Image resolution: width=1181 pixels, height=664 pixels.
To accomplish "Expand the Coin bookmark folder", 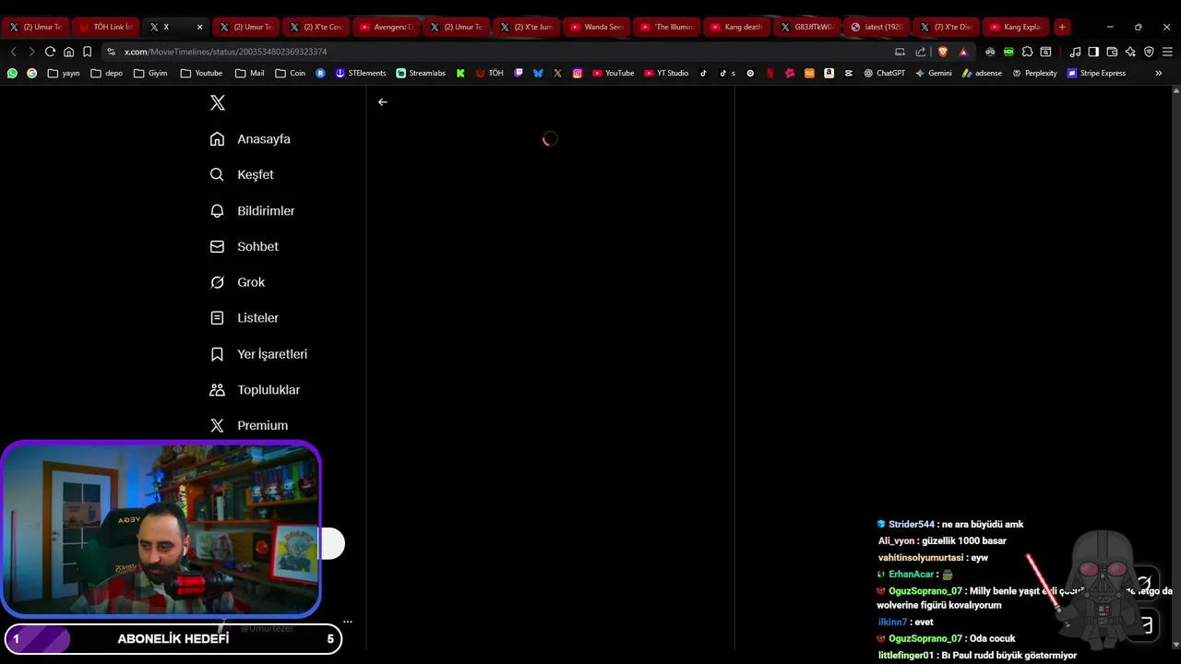I will (x=290, y=73).
